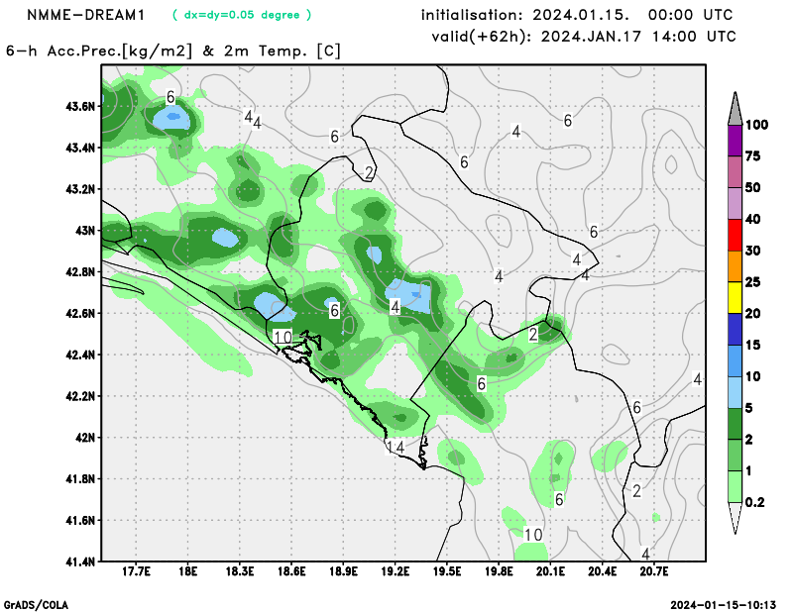
Task: Click the gray triangle atop the color scale
Action: pyautogui.click(x=735, y=108)
